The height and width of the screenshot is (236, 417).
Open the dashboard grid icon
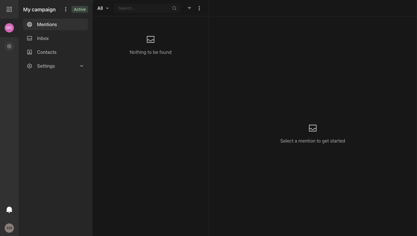click(x=9, y=9)
